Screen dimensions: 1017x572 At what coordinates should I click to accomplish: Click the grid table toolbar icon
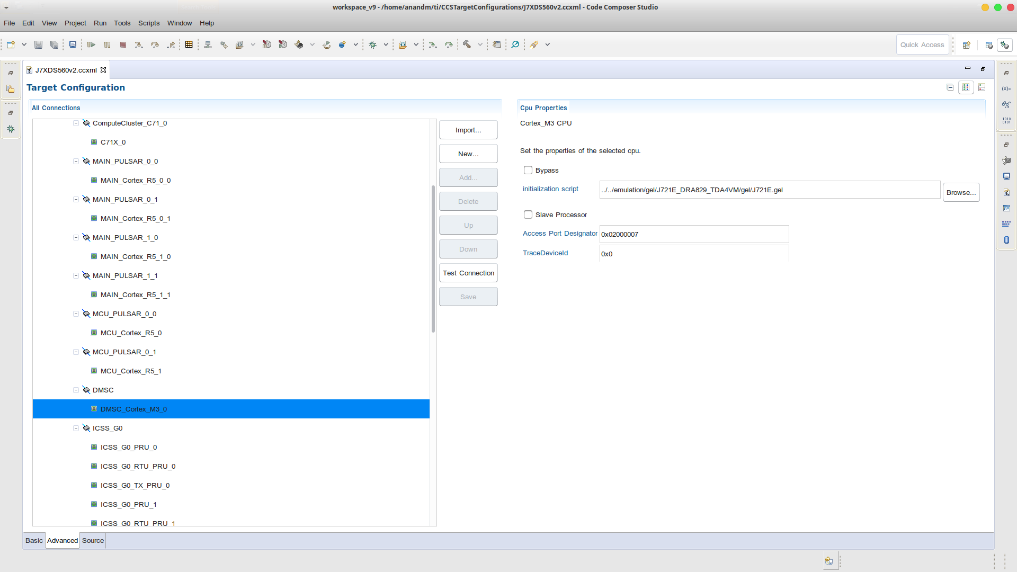point(189,45)
